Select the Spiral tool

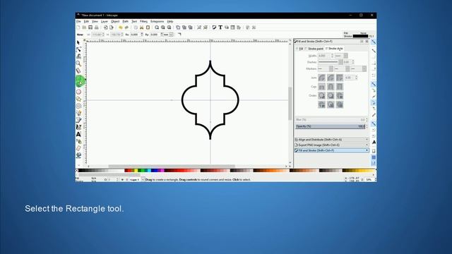click(x=78, y=106)
